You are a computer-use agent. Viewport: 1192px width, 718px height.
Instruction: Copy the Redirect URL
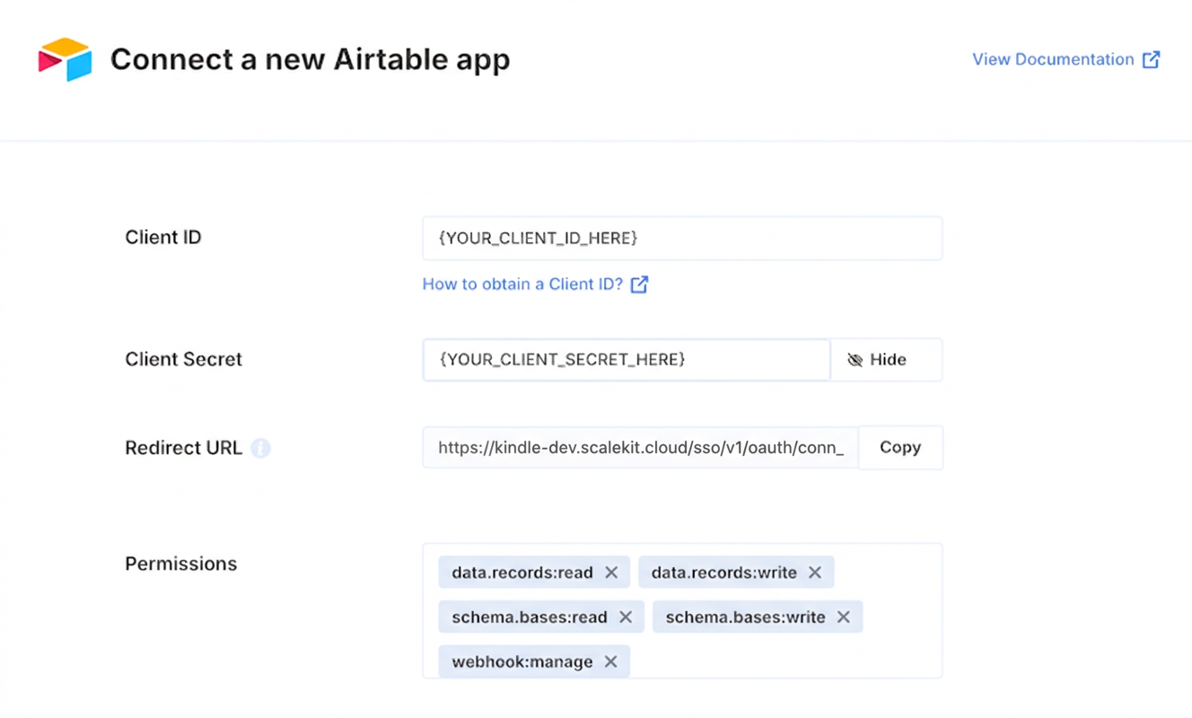[x=900, y=447]
